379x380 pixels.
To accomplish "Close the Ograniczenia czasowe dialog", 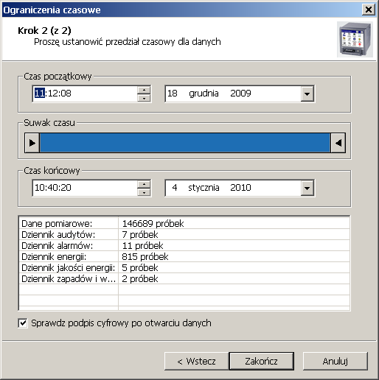I will (x=369, y=10).
